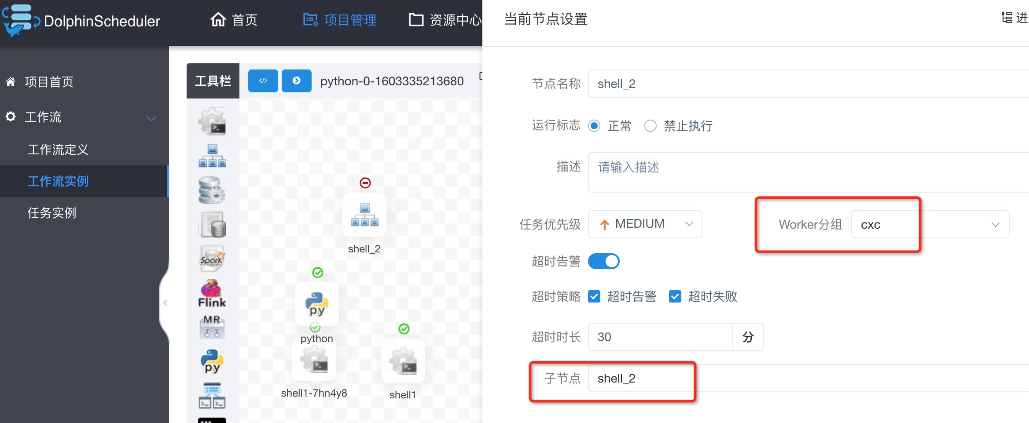Select the 正常 run flag radio

point(594,126)
